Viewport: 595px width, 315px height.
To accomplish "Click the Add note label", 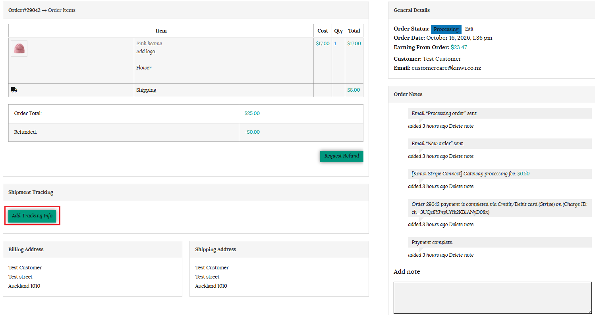I will click(407, 272).
